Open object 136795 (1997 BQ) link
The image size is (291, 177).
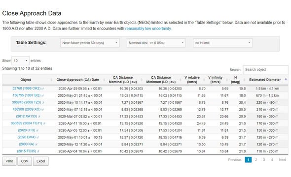[27, 95]
